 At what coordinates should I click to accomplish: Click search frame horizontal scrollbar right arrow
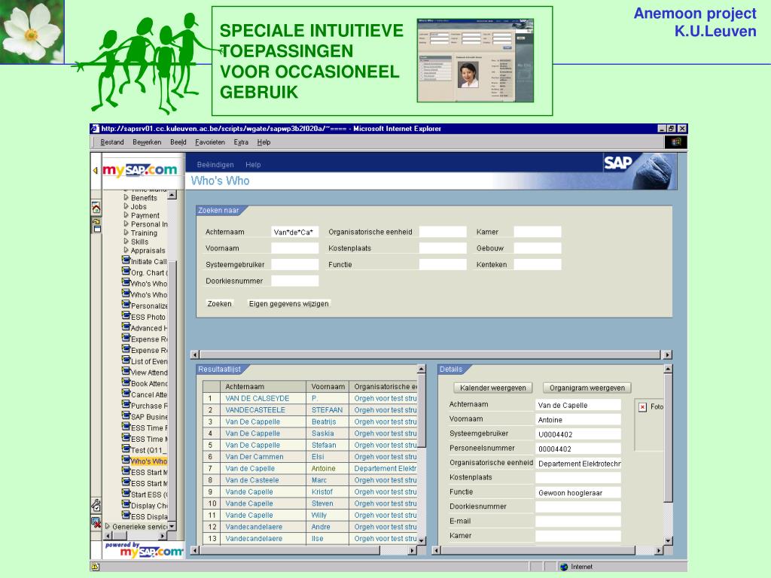(x=667, y=355)
